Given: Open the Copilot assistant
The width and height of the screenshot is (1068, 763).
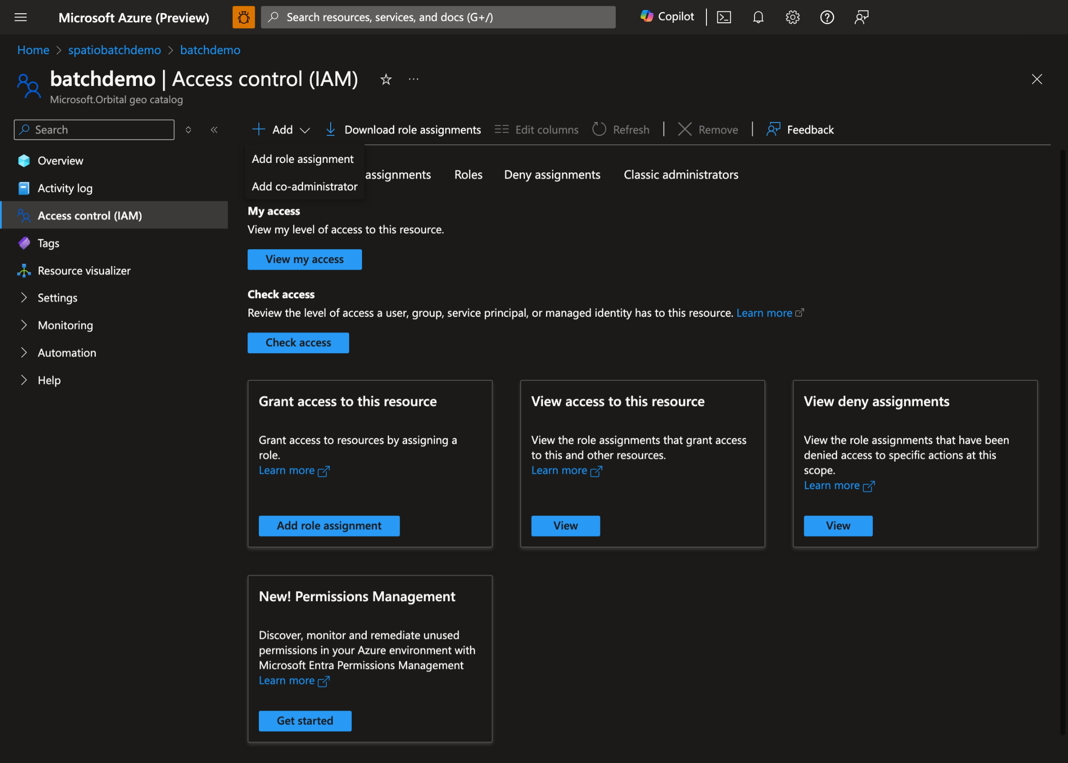Looking at the screenshot, I should pos(667,17).
